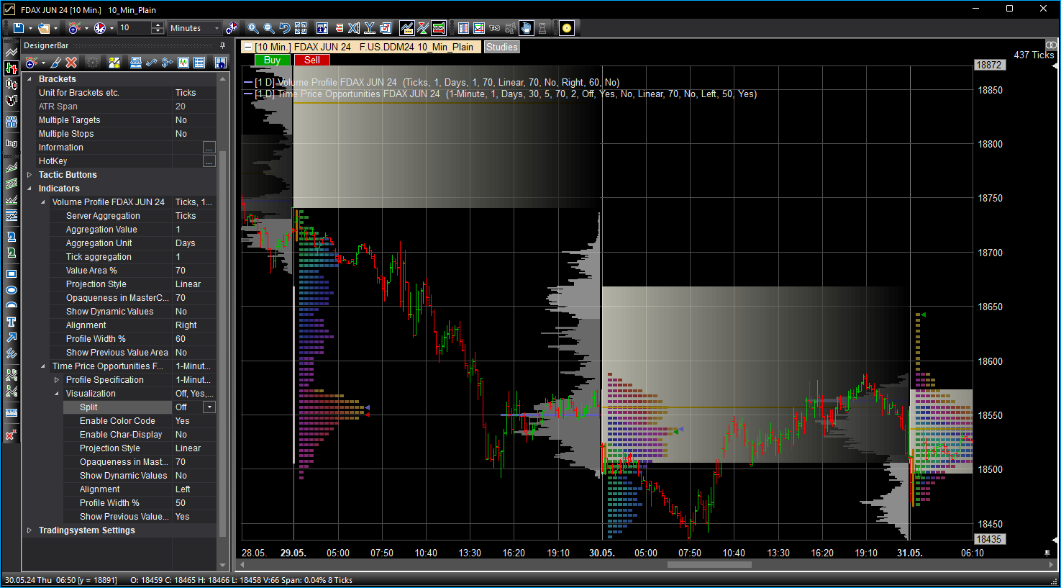The image size is (1061, 588).
Task: Click the Studies tab in chart header
Action: coord(501,47)
